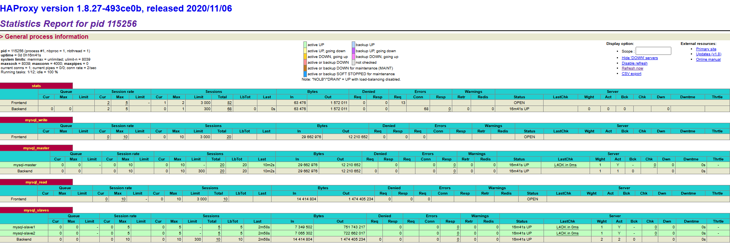The height and width of the screenshot is (246, 730).
Task: Click bytes out value 751 743 217
Action: tap(354, 227)
